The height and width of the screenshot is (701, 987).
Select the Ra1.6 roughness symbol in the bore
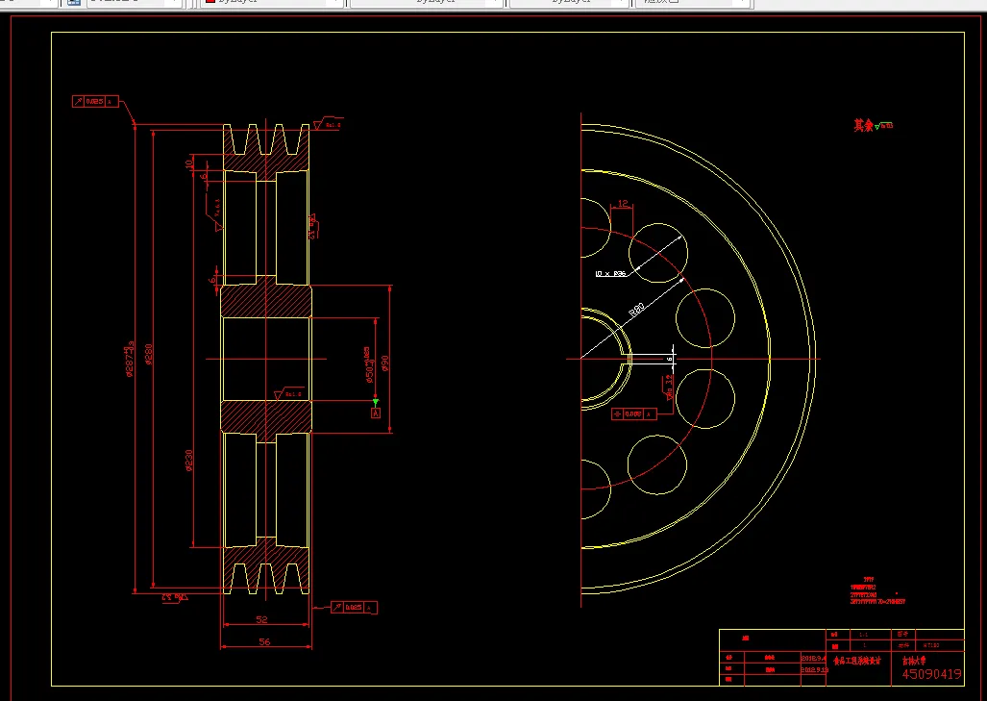289,393
